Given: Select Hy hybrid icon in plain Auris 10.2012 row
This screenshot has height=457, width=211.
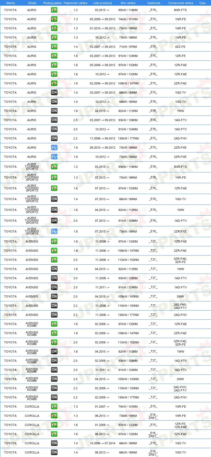Looking at the screenshot, I should (x=54, y=157).
